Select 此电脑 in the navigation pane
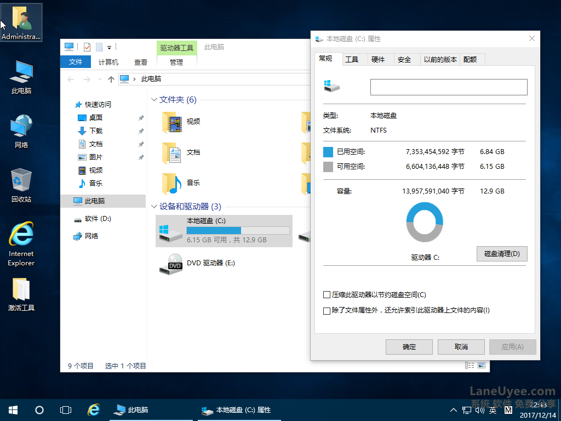Image resolution: width=561 pixels, height=421 pixels. (103, 201)
